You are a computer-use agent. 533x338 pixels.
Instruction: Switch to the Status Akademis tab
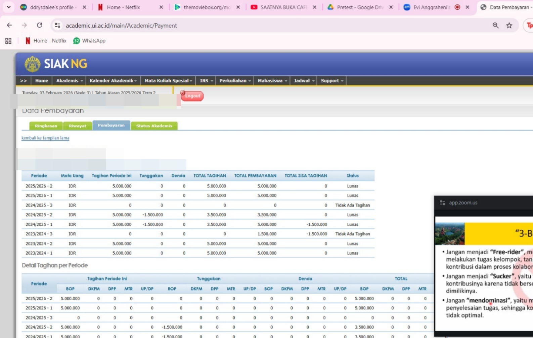pyautogui.click(x=154, y=126)
